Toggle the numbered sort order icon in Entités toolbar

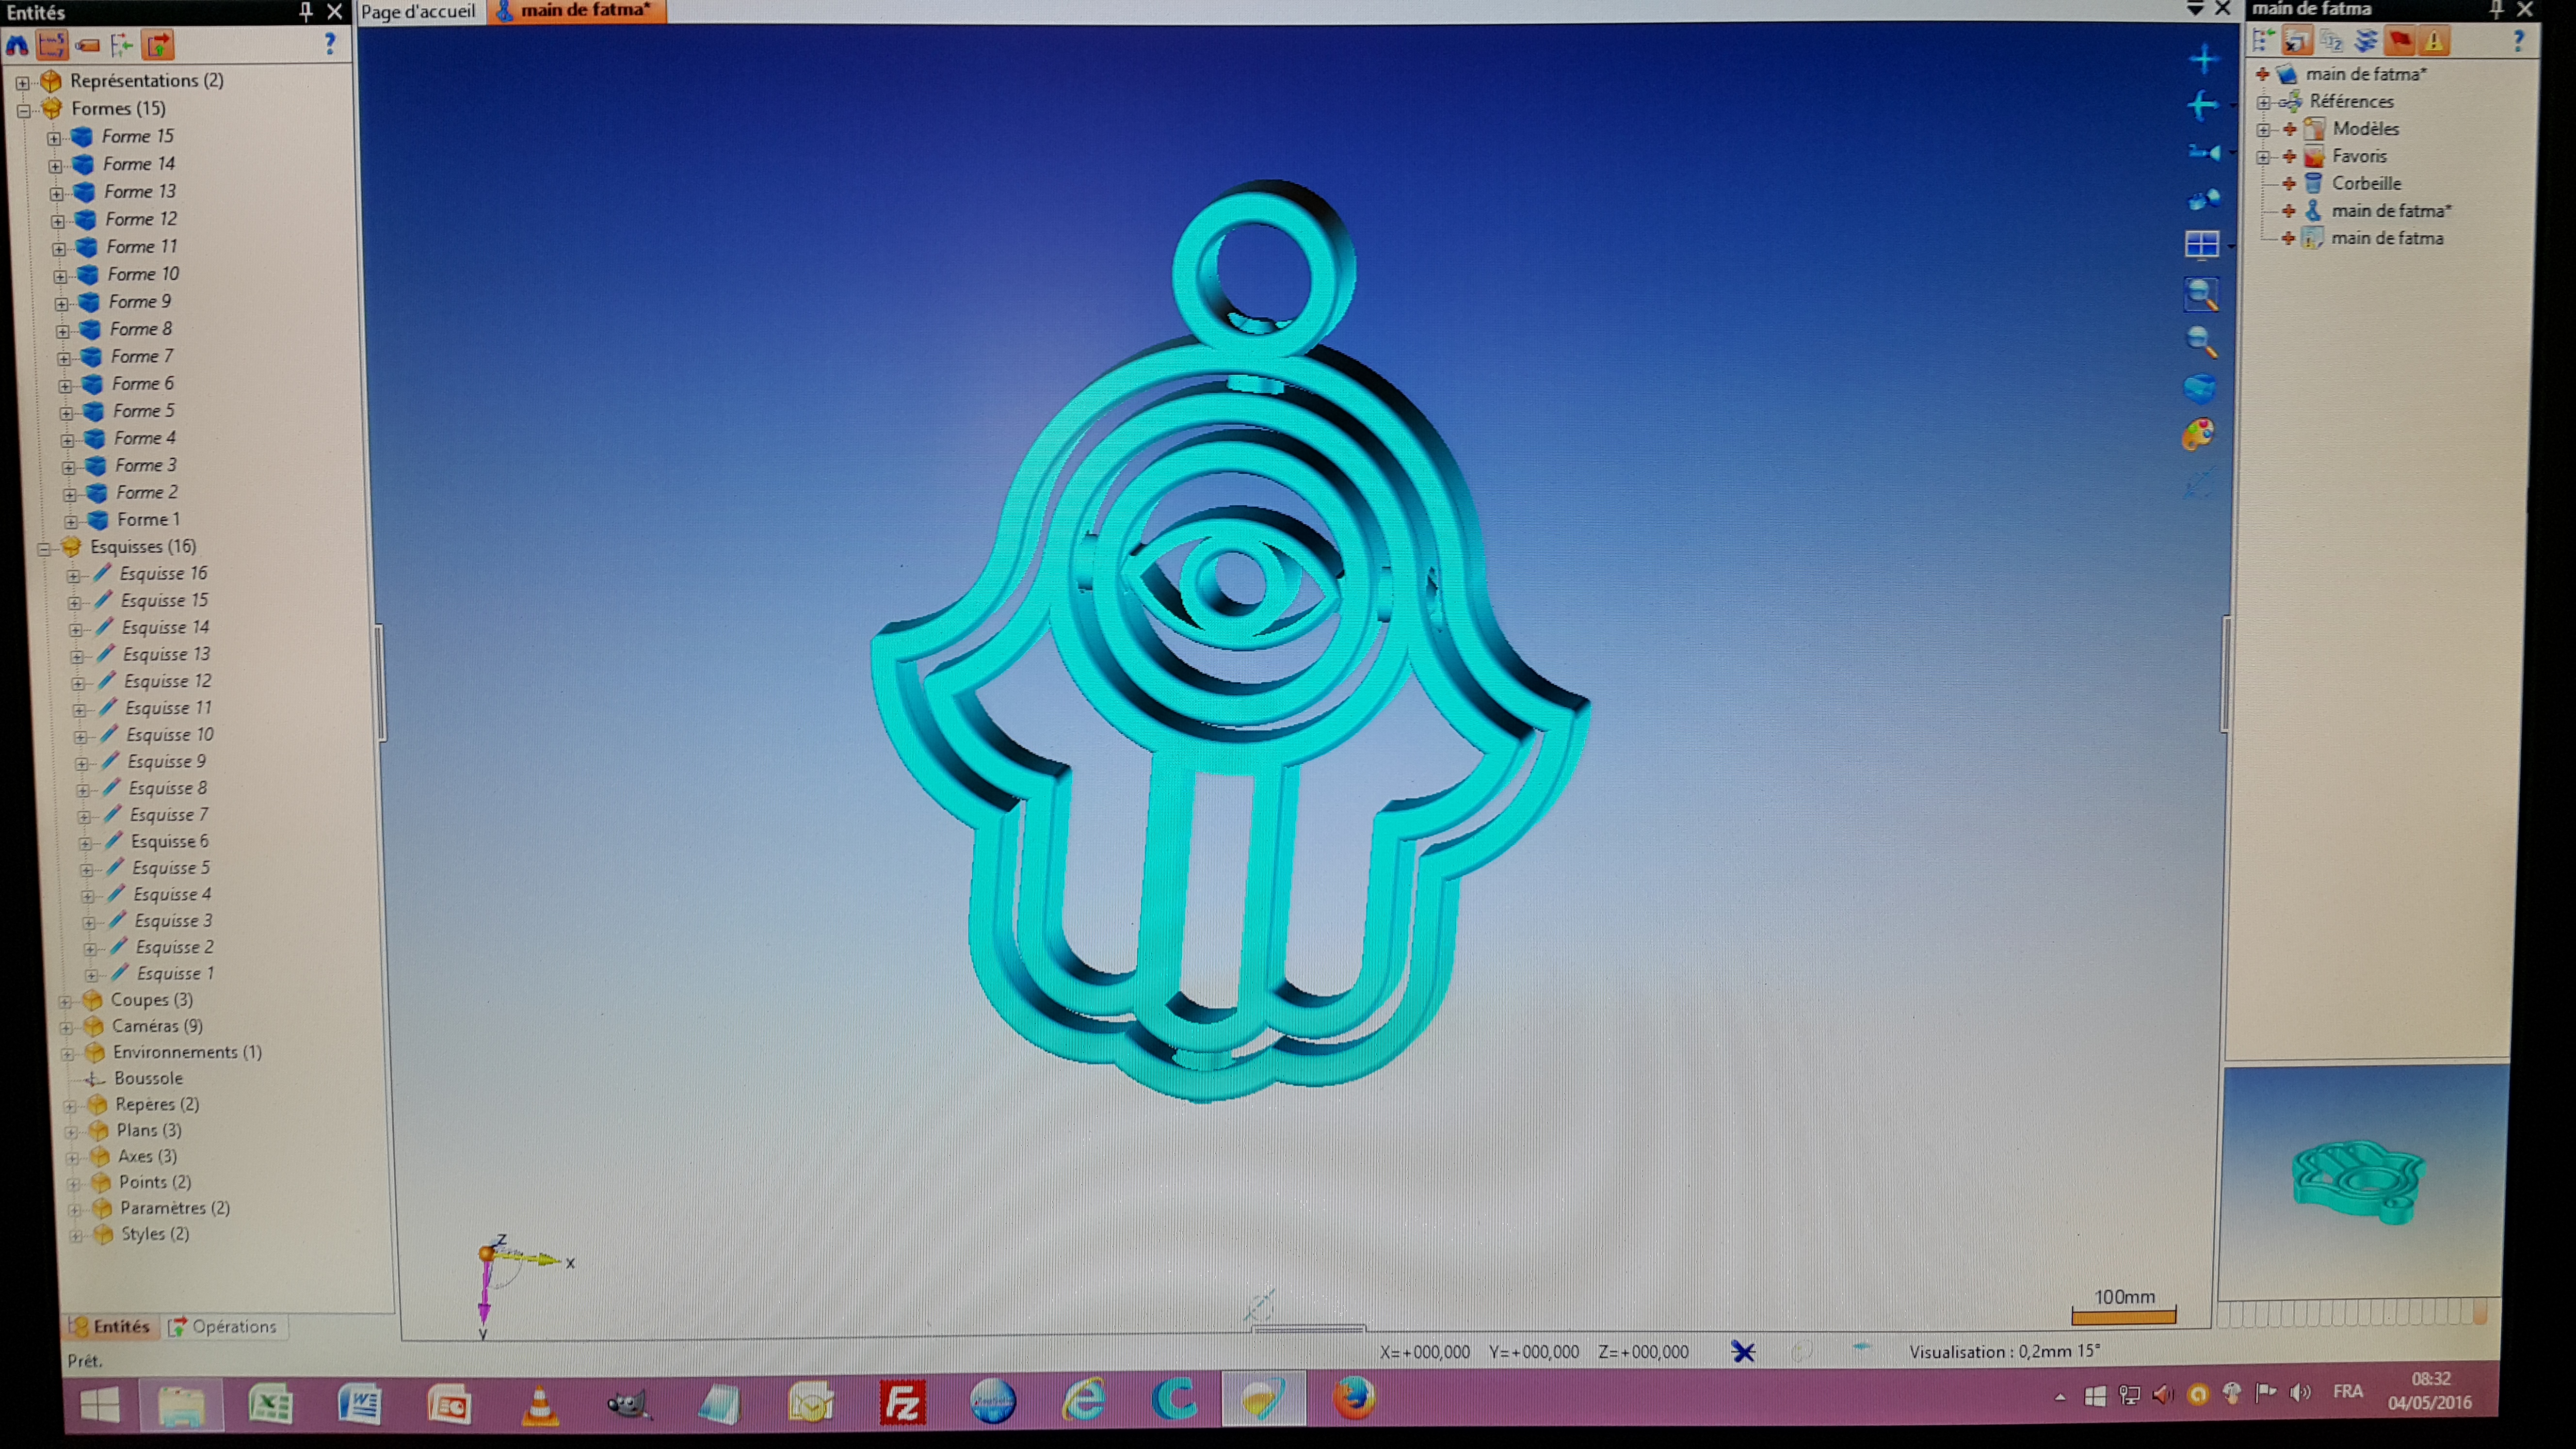52,45
